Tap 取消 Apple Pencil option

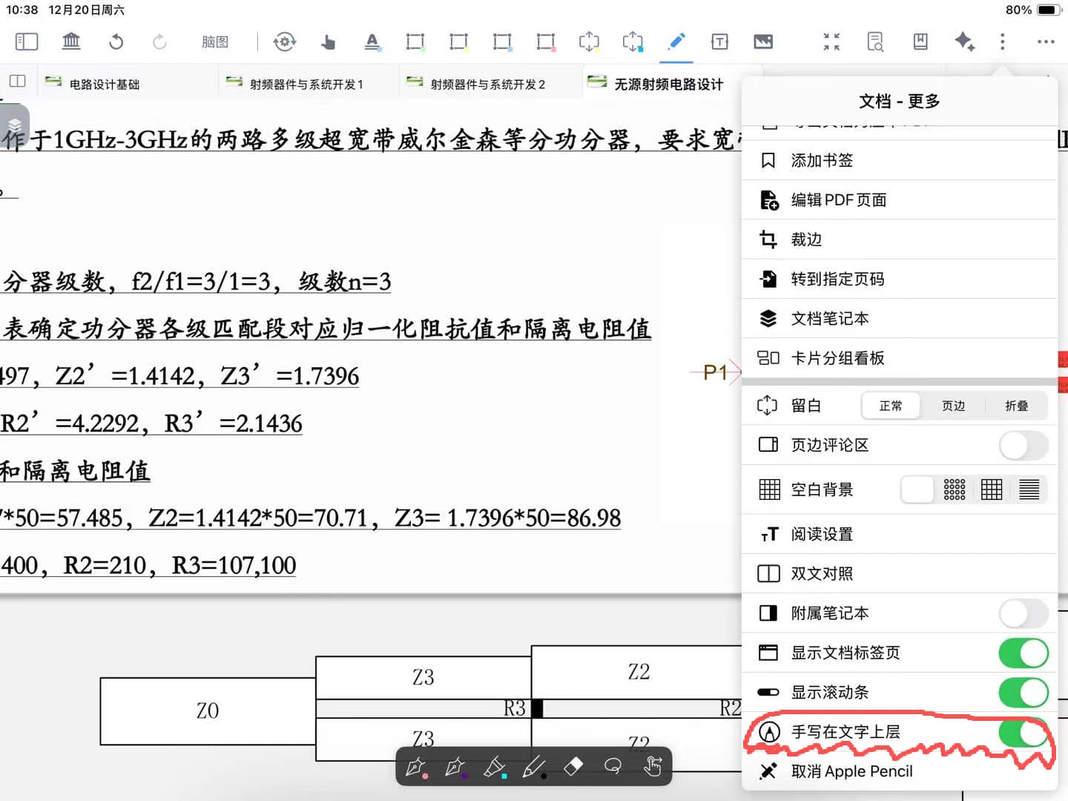[x=851, y=771]
